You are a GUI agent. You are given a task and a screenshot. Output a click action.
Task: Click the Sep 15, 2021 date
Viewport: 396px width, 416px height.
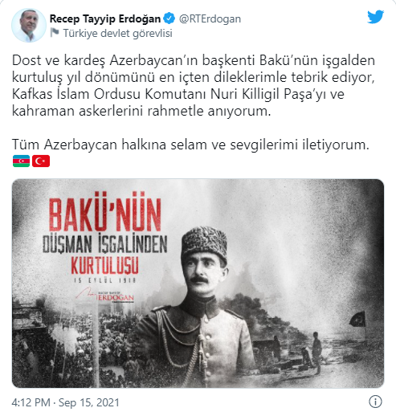pos(89,402)
